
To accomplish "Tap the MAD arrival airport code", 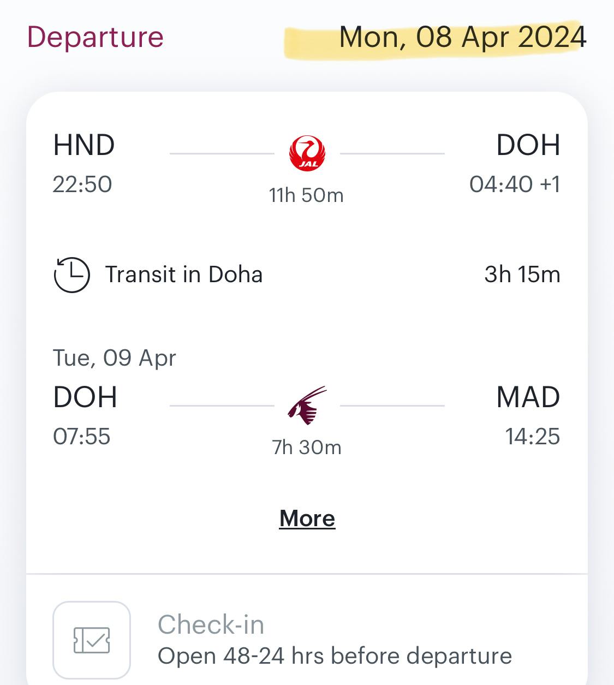I will [528, 397].
